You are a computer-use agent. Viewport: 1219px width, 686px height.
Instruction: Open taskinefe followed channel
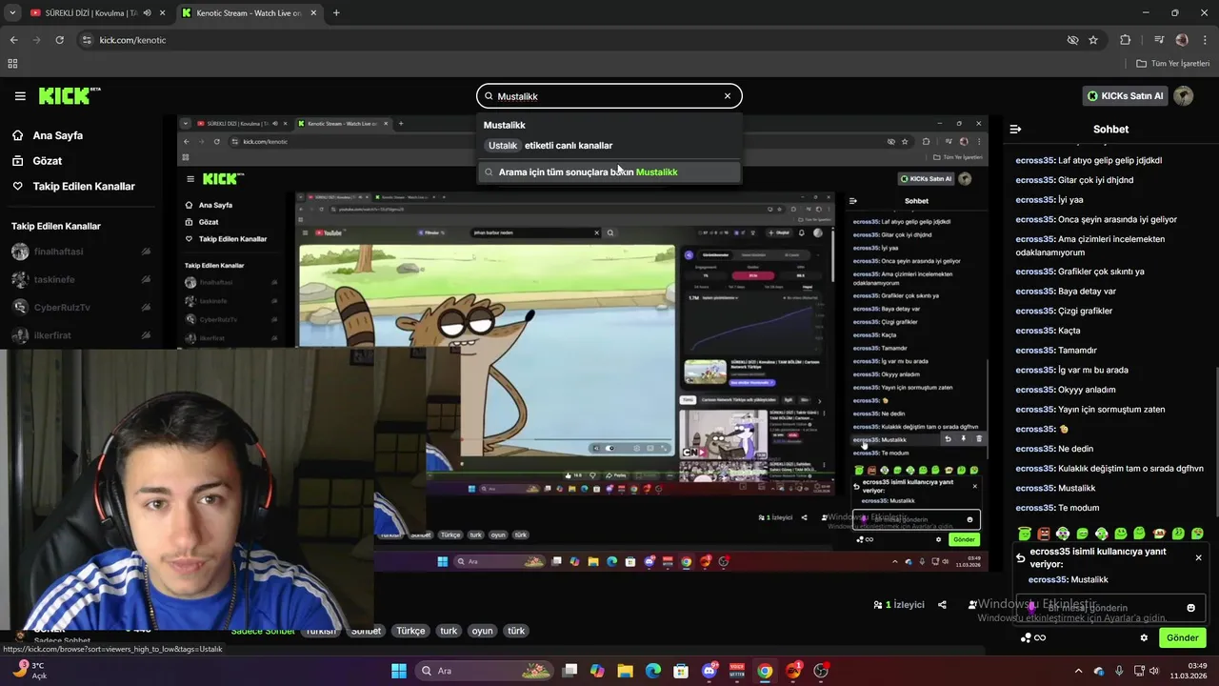pos(81,279)
